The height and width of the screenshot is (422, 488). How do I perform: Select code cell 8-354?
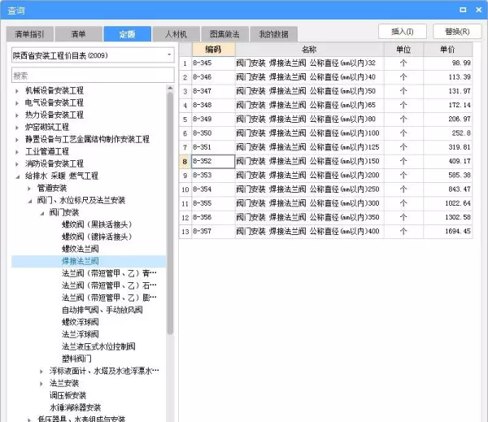[x=213, y=189]
